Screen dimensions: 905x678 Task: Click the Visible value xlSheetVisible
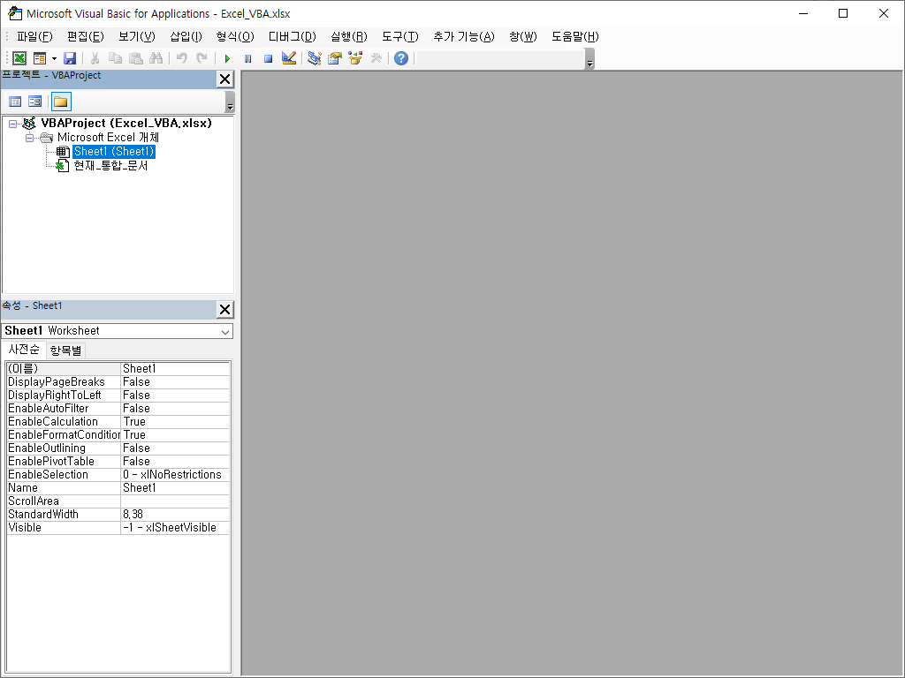(x=175, y=528)
